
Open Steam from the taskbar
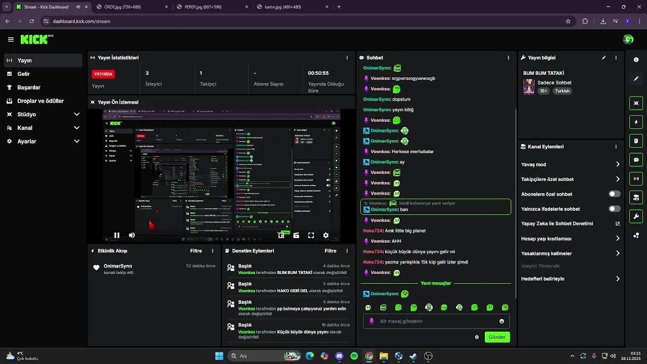[413, 356]
